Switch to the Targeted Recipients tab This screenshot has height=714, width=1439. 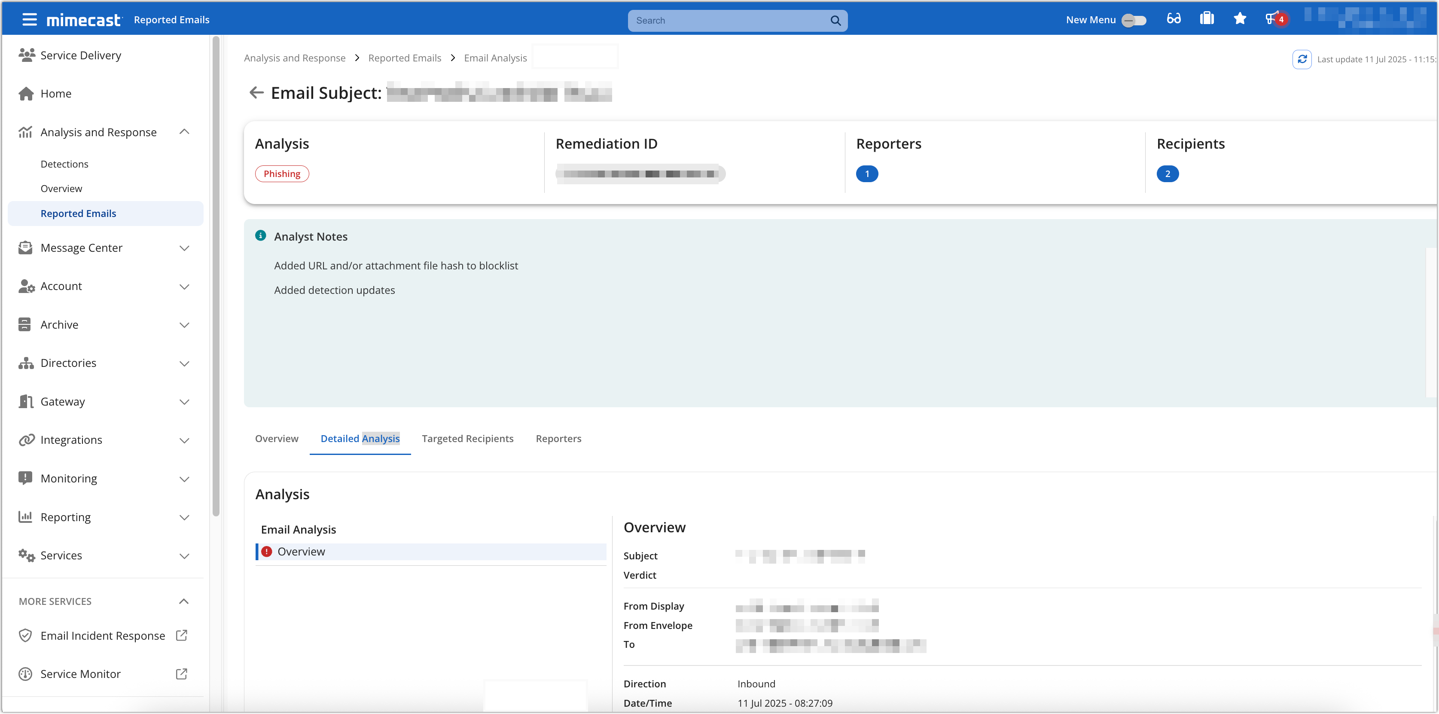click(467, 439)
